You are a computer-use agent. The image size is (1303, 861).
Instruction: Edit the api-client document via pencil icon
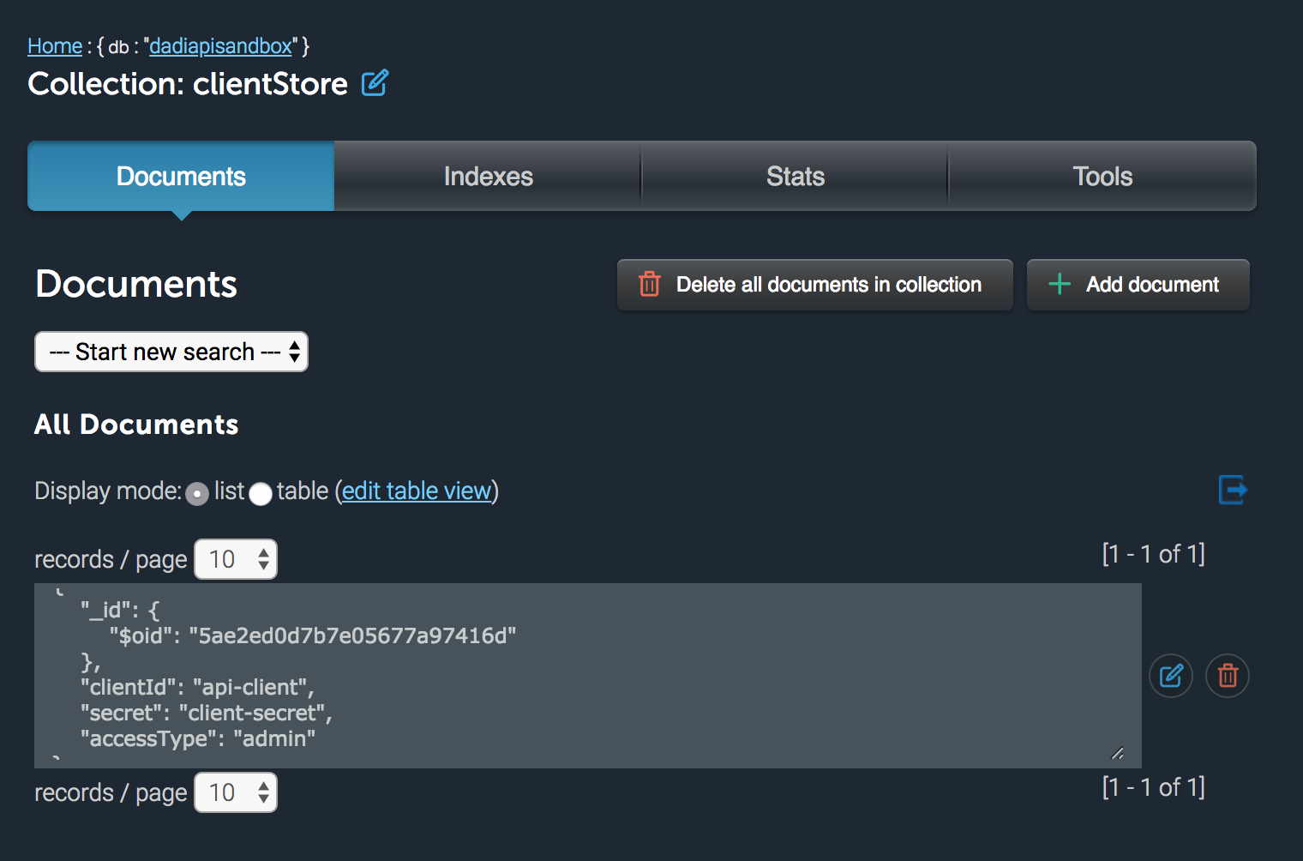[x=1171, y=676]
